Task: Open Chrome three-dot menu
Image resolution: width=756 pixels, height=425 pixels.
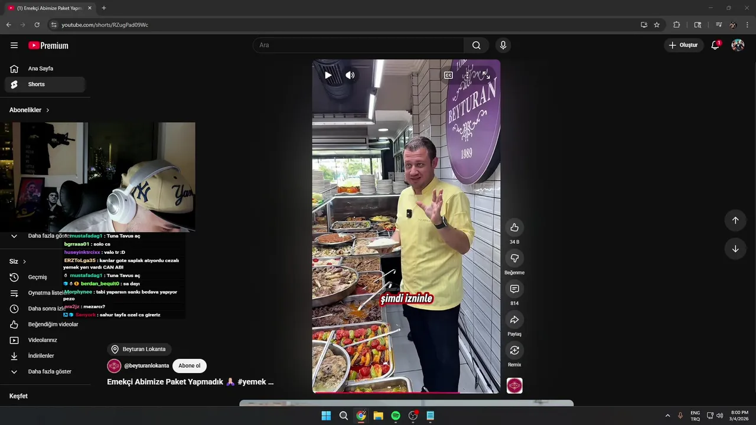Action: (747, 25)
